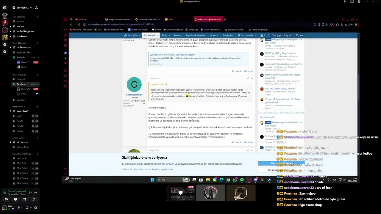Open soundboard icon in voice panel
This screenshot has height=214, width=381.
coord(34,199)
